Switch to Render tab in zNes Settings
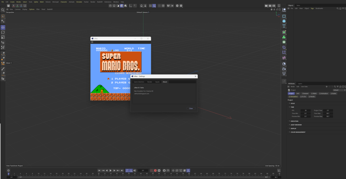 pyautogui.click(x=150, y=82)
